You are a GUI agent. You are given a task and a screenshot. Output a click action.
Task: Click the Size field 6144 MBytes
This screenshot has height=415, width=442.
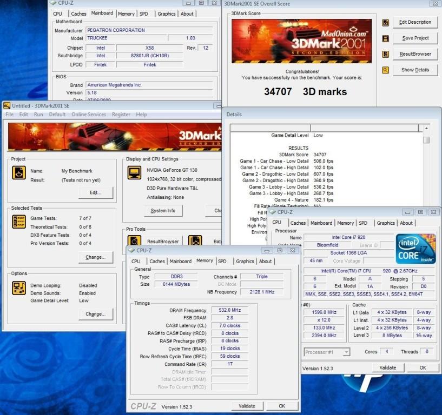tap(176, 284)
